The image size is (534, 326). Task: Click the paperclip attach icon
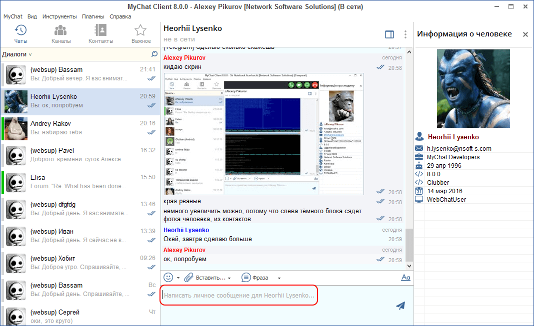[188, 277]
